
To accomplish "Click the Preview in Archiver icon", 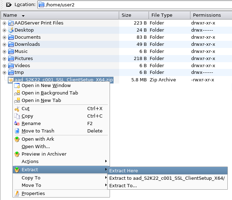I will (17, 154).
